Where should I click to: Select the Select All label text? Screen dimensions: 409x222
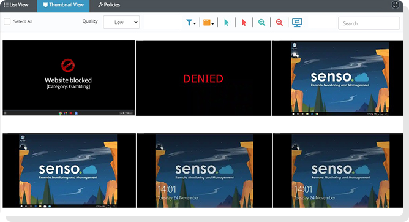pyautogui.click(x=23, y=21)
